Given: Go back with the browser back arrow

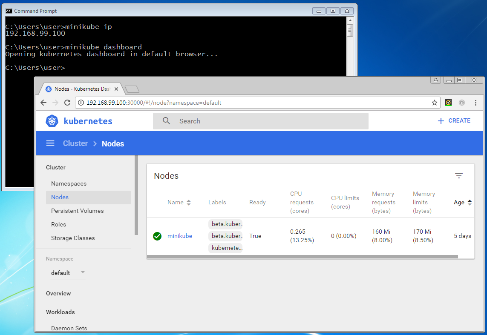Looking at the screenshot, I should (43, 103).
